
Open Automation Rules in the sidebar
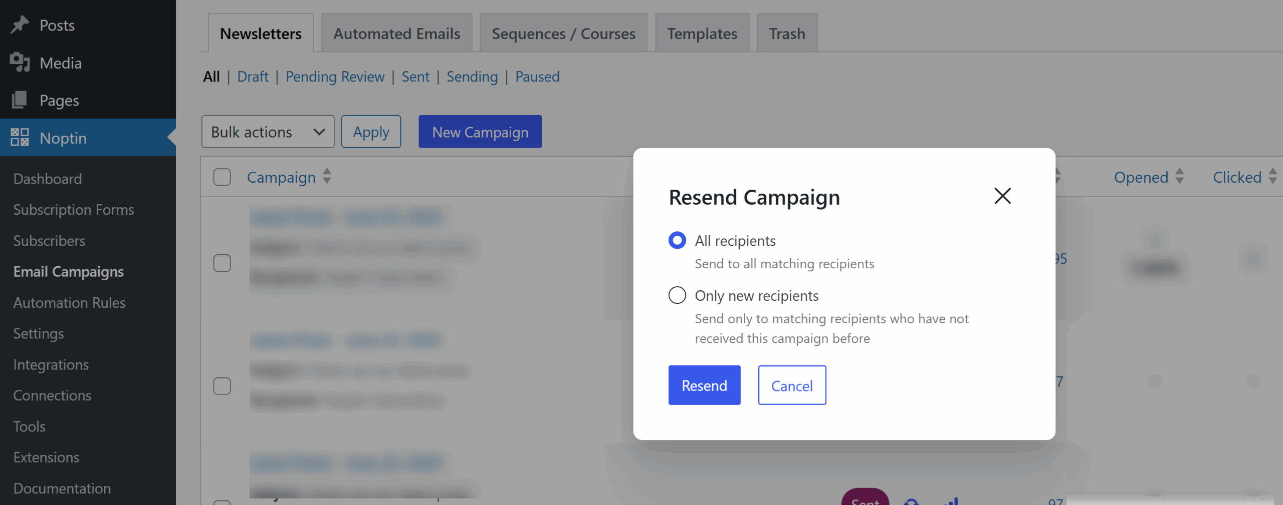(69, 302)
